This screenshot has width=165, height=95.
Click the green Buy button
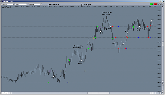pyautogui.click(x=152, y=4)
